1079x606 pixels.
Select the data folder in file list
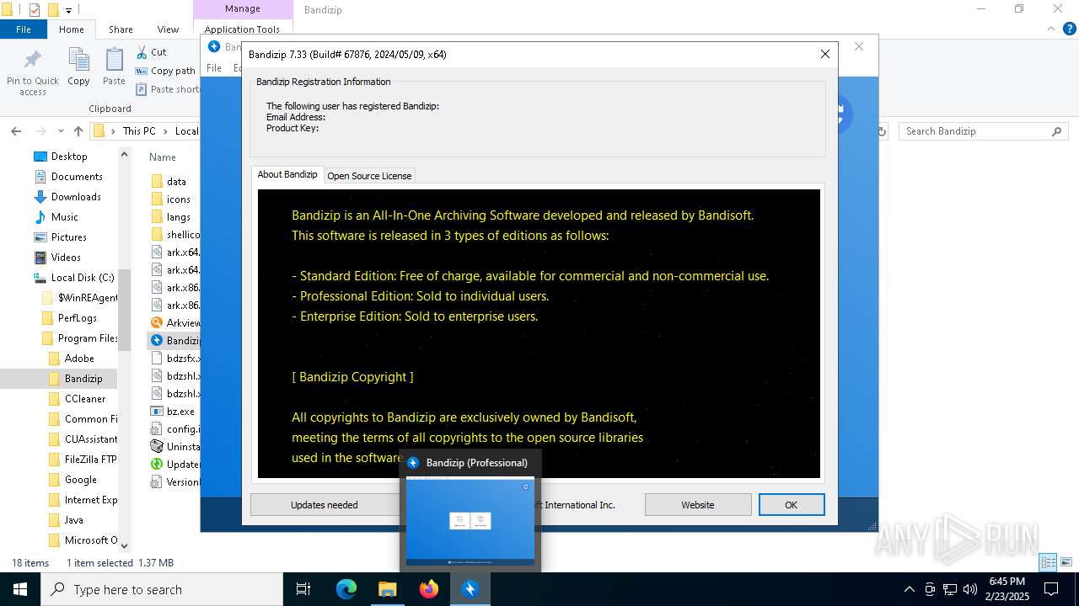tap(175, 181)
